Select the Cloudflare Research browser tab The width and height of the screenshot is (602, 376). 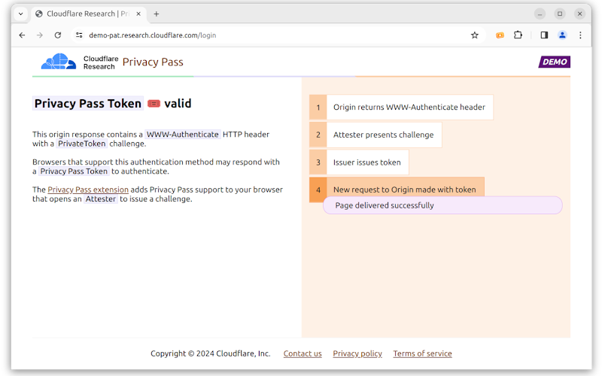tap(88, 14)
